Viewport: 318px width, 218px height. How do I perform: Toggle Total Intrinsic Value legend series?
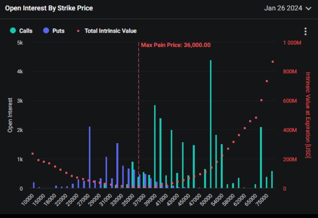[110, 31]
